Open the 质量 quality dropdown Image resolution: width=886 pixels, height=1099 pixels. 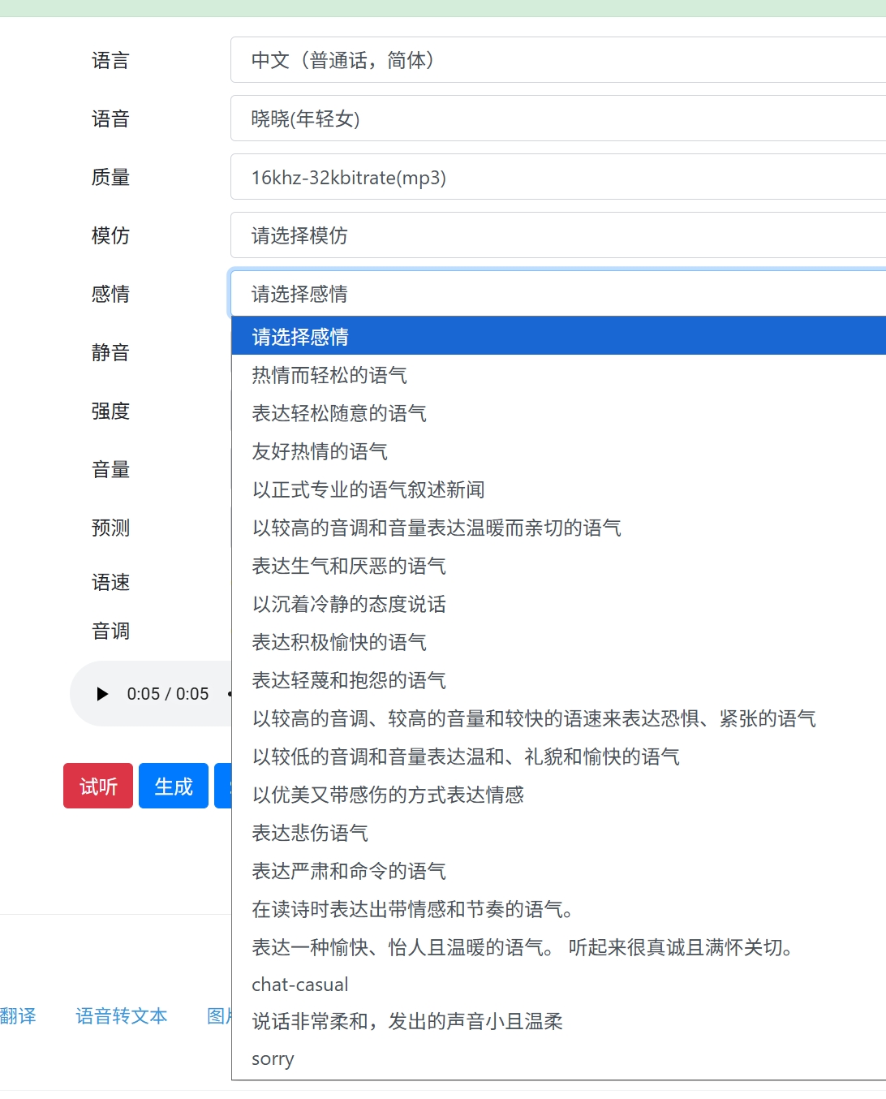(558, 177)
